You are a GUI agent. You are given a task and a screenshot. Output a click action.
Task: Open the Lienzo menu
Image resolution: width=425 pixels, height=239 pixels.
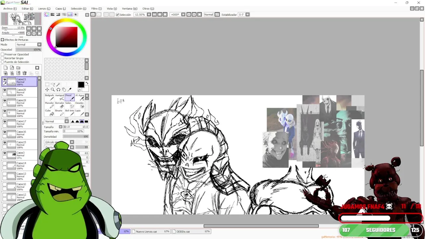(x=44, y=9)
